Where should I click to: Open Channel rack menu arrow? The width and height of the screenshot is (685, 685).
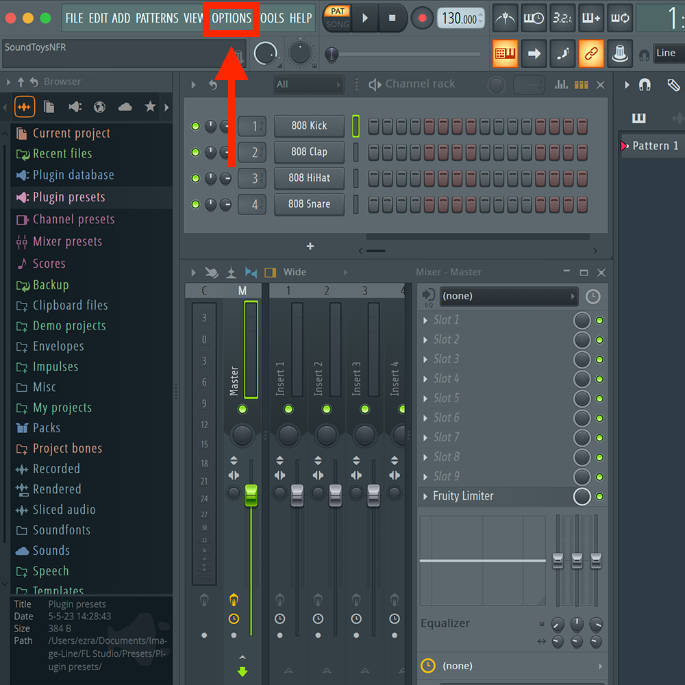pyautogui.click(x=194, y=85)
